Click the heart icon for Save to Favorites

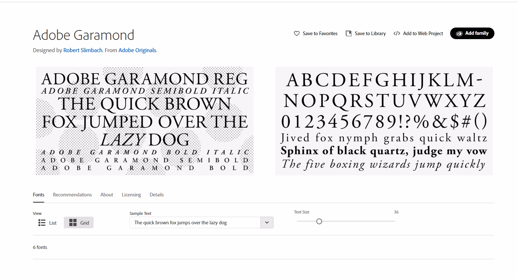(297, 33)
